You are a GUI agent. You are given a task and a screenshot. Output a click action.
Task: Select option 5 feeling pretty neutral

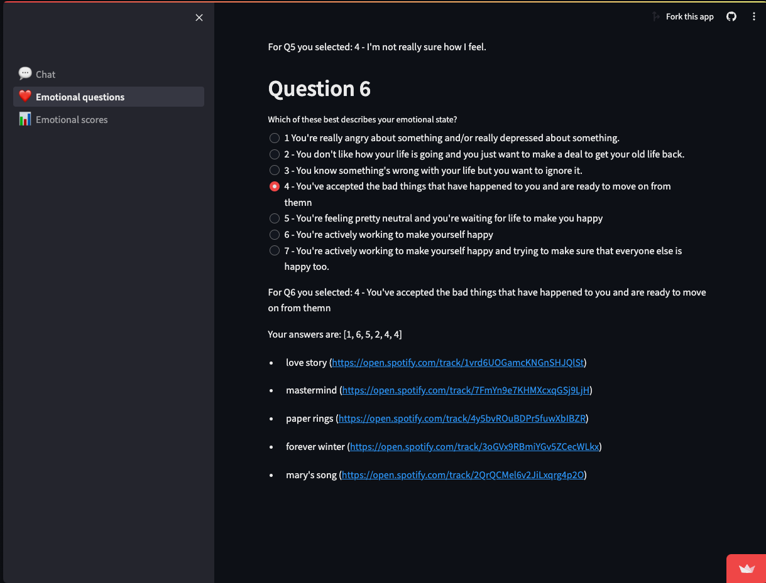pos(275,218)
